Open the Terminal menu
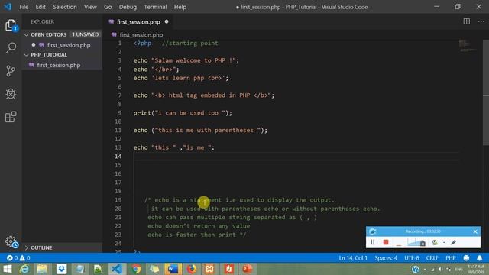Viewport: 489px width, 275px height. [x=155, y=7]
